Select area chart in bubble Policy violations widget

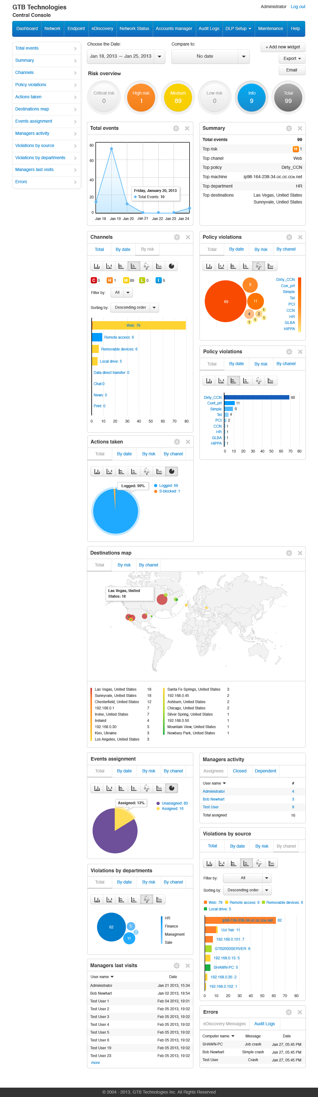pos(271,266)
